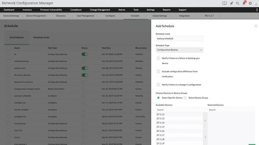Screen dimensions: 259x145
Task: Open the search magnifier icon
Action: pyautogui.click(x=238, y=3)
